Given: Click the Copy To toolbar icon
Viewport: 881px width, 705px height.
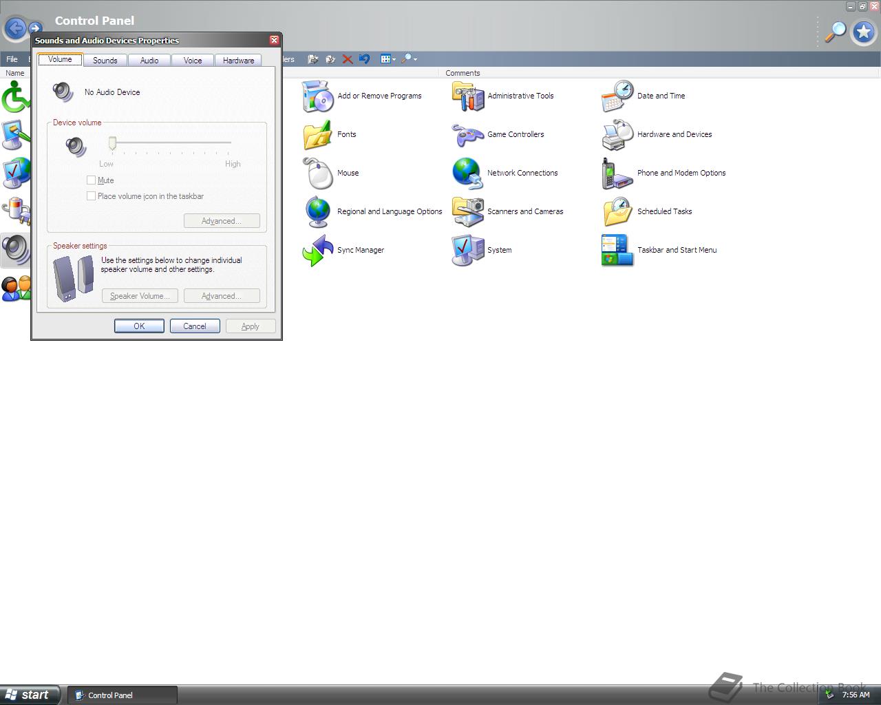Looking at the screenshot, I should [x=330, y=59].
